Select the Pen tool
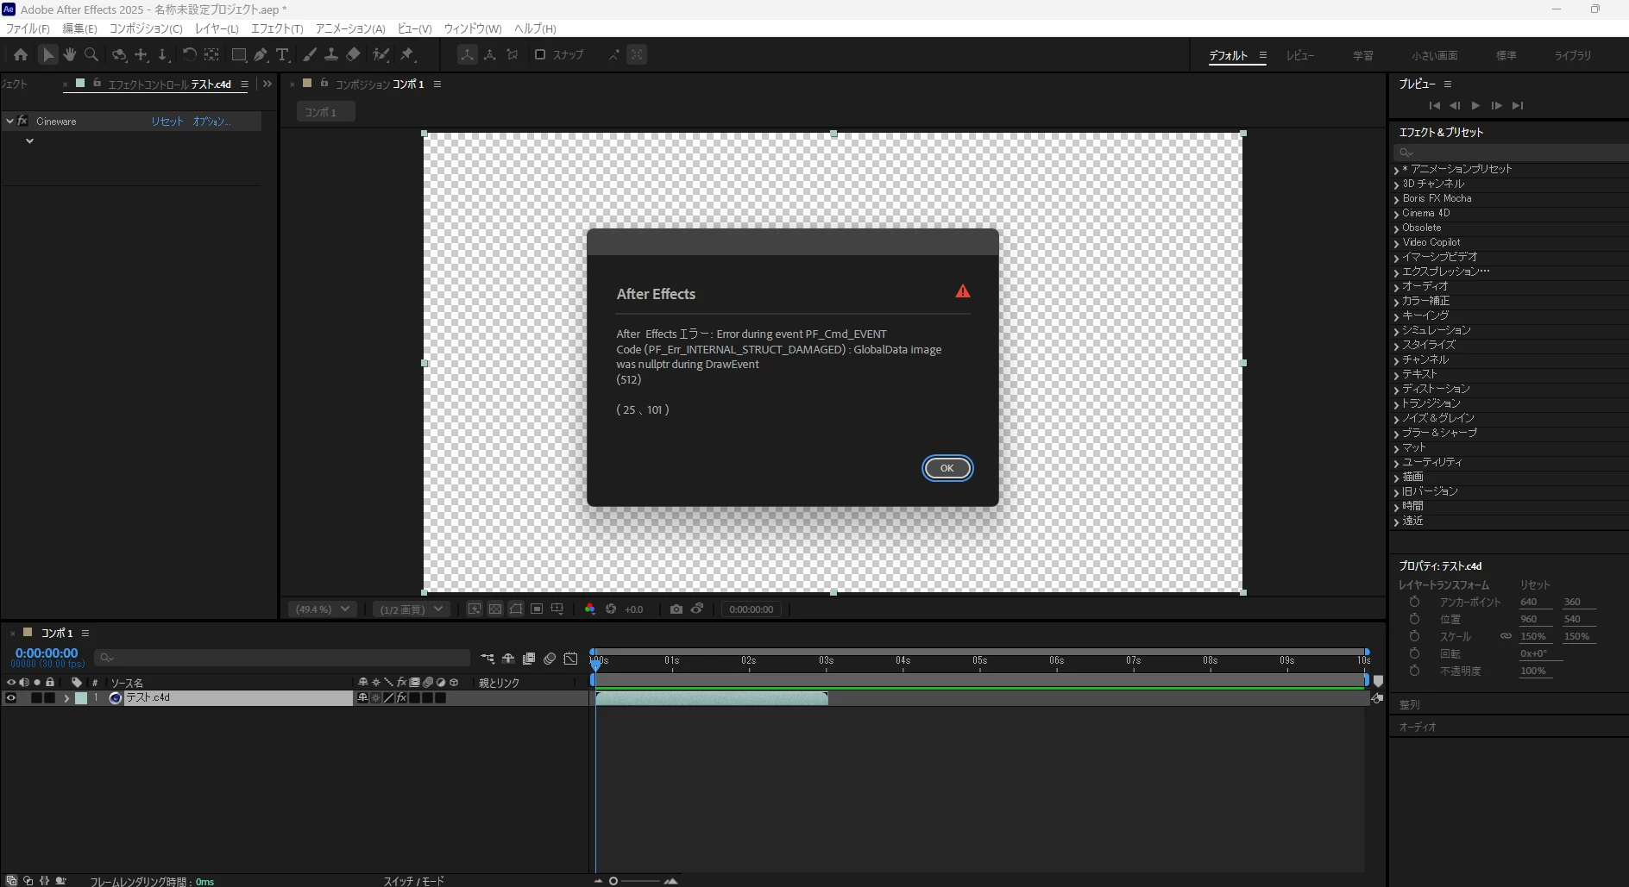This screenshot has height=887, width=1629. pos(261,54)
